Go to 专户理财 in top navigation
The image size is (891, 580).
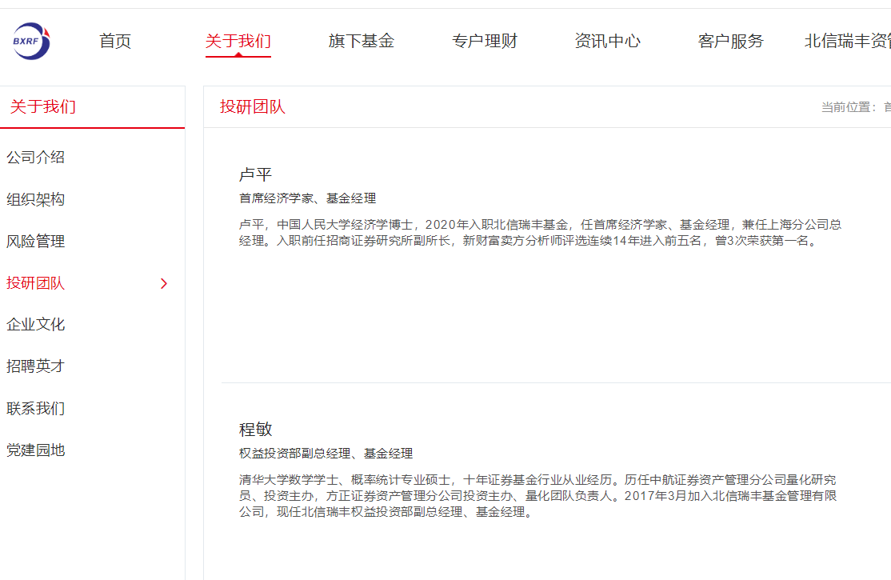pyautogui.click(x=484, y=41)
